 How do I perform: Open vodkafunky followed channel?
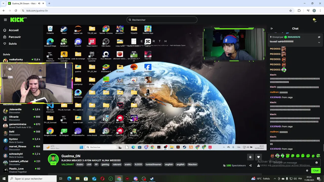coord(22,60)
